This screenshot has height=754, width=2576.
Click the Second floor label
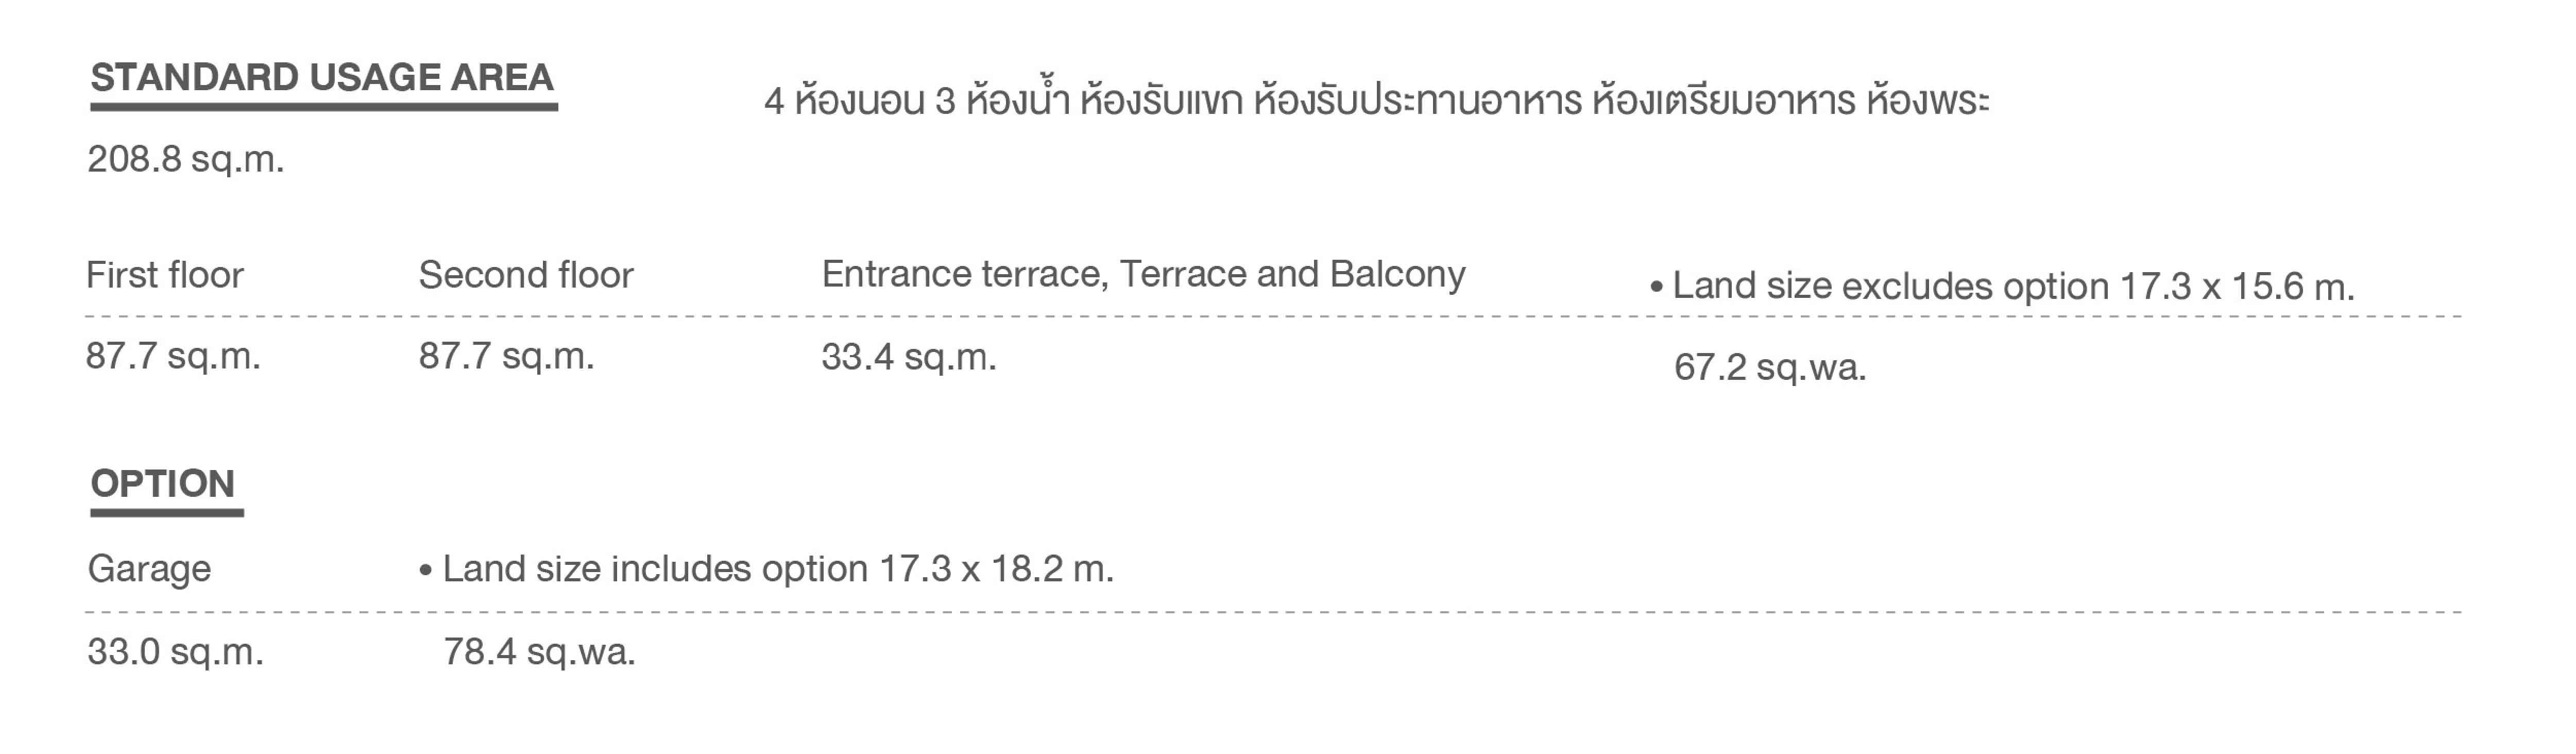pos(526,275)
